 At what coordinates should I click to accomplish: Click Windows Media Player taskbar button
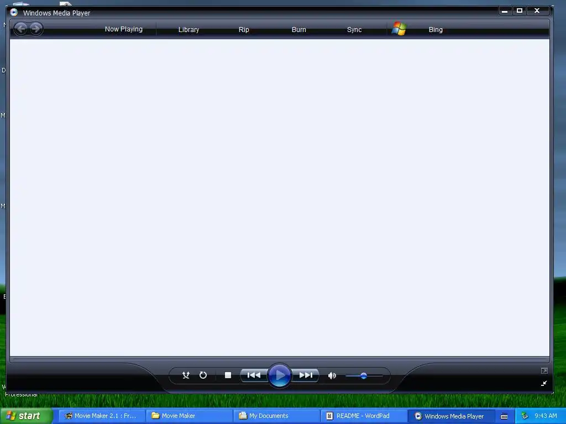point(451,416)
